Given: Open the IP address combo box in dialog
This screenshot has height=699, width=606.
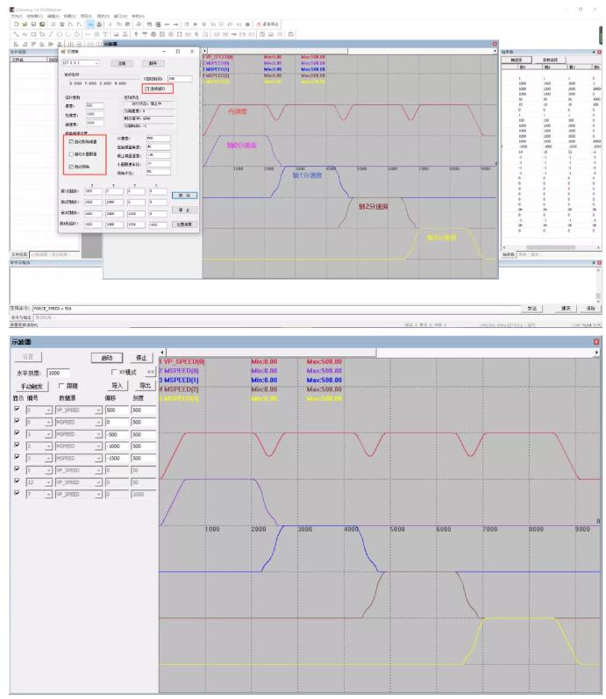Looking at the screenshot, I should coord(81,63).
